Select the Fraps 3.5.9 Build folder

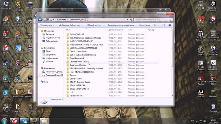(x=82, y=72)
